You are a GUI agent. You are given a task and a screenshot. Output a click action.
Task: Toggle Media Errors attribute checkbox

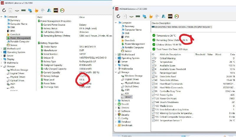[153, 106]
